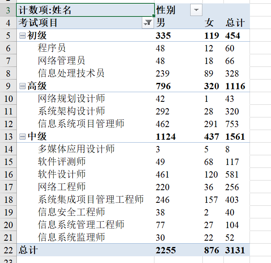The width and height of the screenshot is (271, 263).
Task: Open the 考试项目 row filter dropdown
Action: pyautogui.click(x=148, y=22)
